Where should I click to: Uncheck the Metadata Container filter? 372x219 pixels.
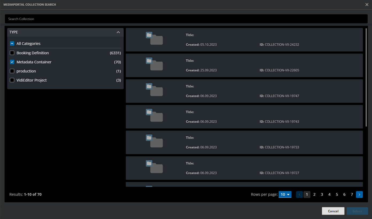(12, 62)
